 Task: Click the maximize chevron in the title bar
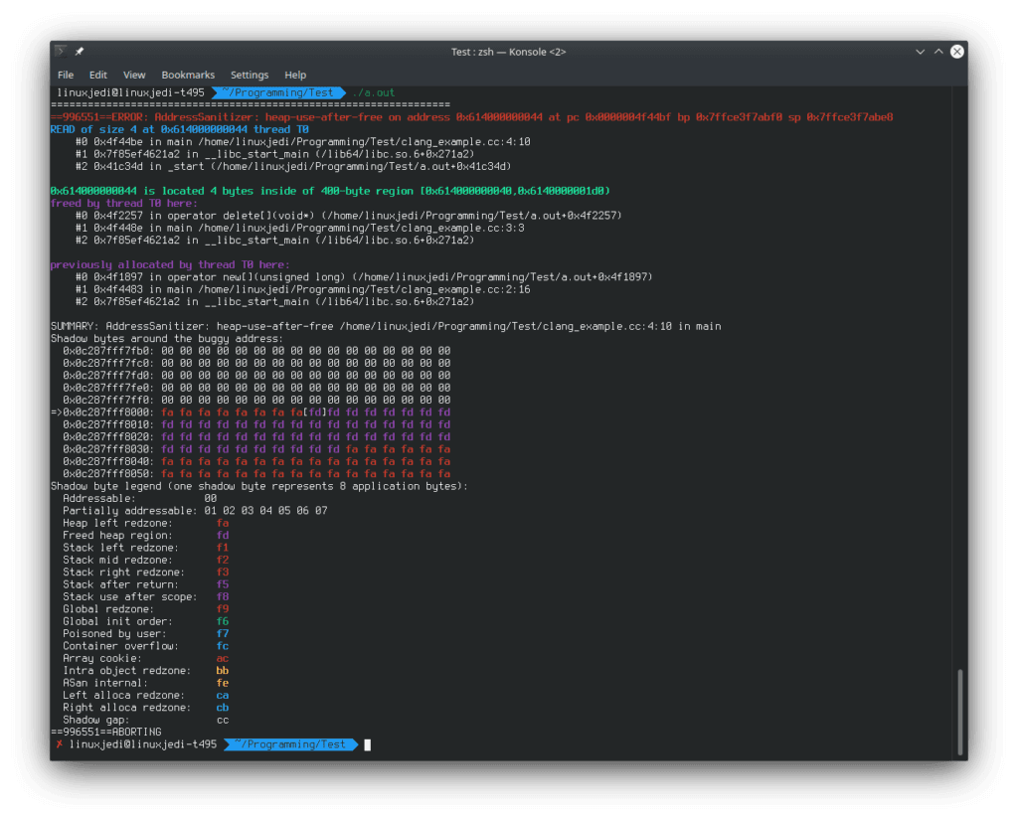[936, 52]
